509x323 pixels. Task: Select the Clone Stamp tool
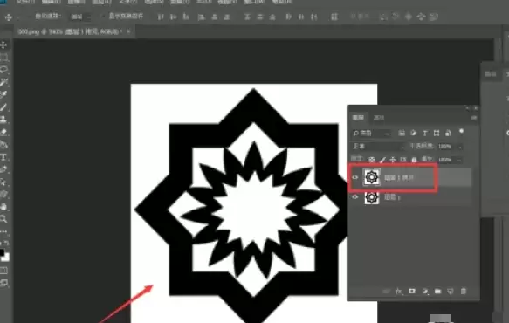3,119
